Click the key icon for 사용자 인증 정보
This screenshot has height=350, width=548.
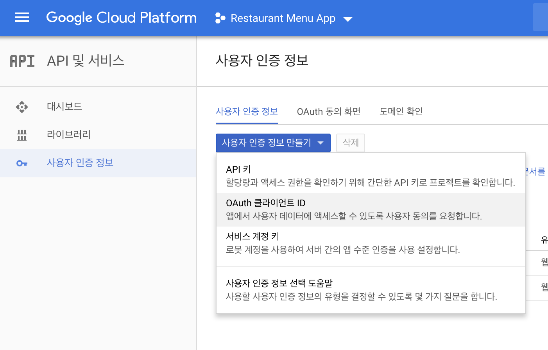point(22,163)
